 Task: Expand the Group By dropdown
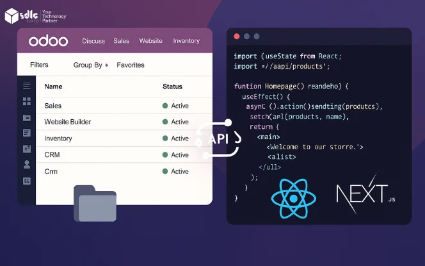coord(90,65)
